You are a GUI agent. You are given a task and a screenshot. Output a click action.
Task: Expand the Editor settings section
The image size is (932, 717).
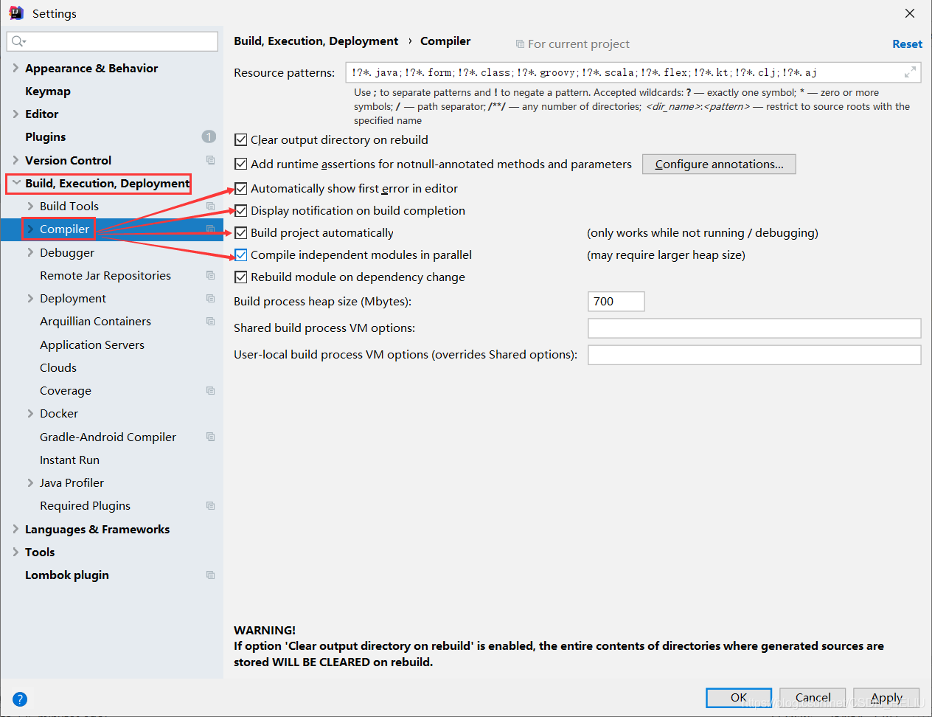coord(15,114)
